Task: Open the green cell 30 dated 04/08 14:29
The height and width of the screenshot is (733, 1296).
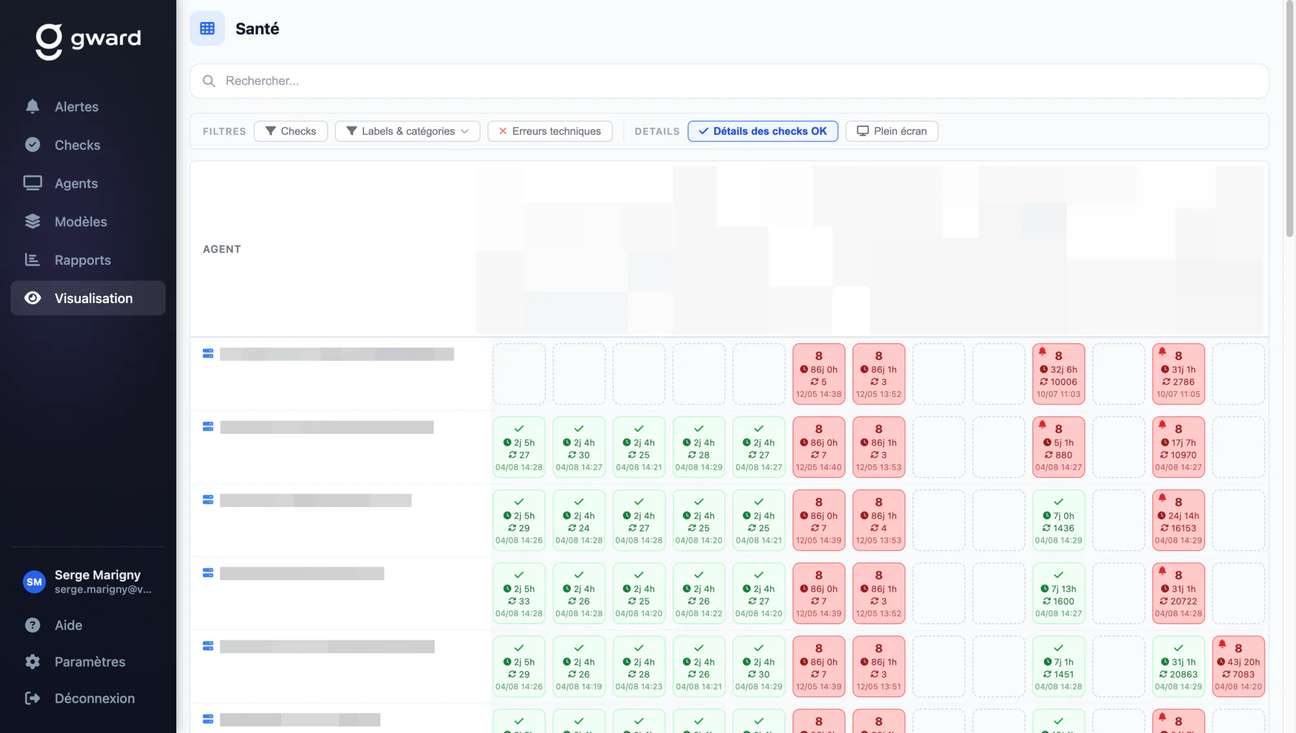Action: click(759, 667)
